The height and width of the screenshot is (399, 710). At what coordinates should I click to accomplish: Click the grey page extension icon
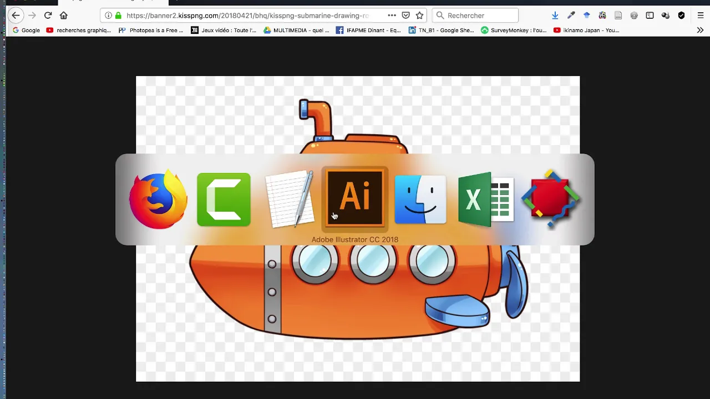pyautogui.click(x=618, y=16)
